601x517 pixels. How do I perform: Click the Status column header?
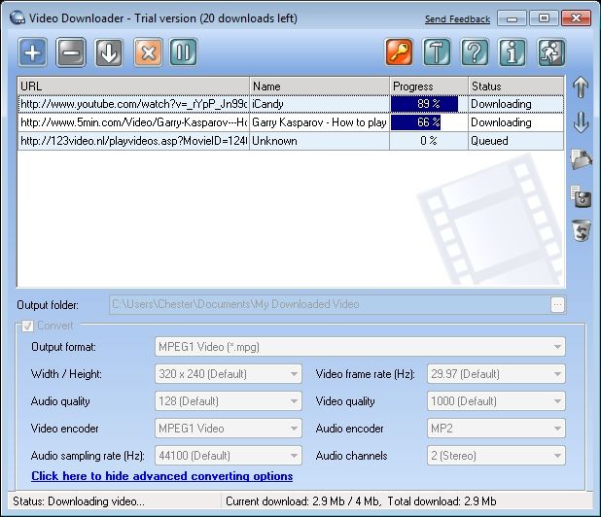[x=516, y=86]
